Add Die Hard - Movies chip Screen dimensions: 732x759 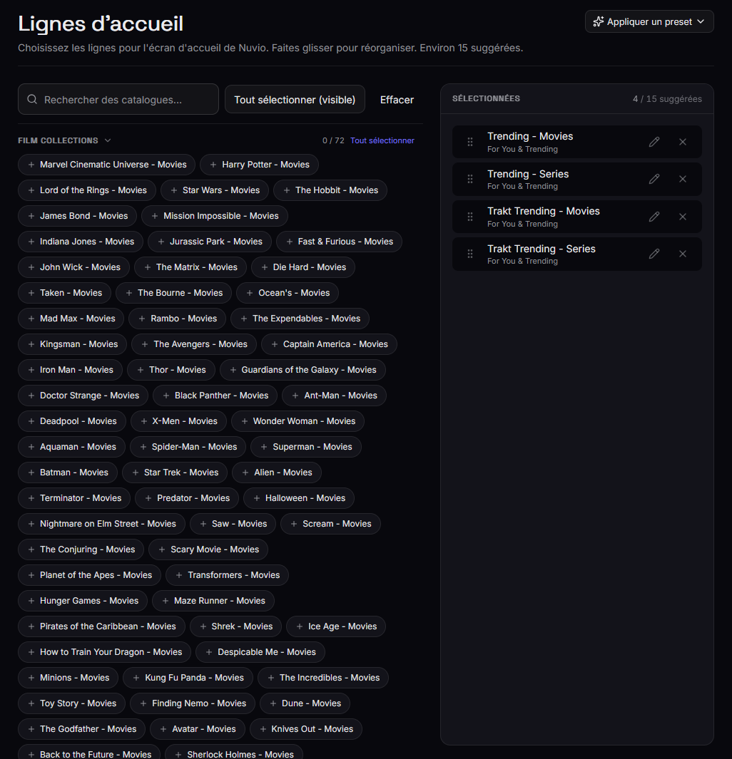(x=303, y=267)
